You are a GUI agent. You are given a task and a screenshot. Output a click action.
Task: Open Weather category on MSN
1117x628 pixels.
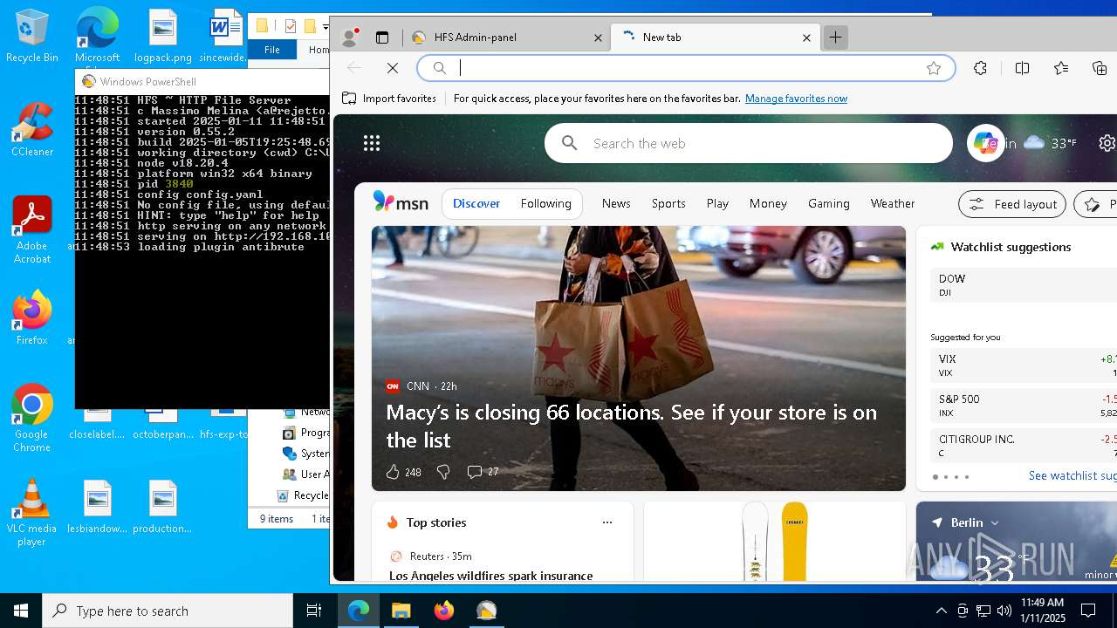[893, 203]
